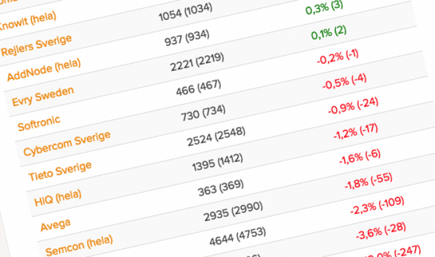Click the green 0,3% (3) change value
The image size is (435, 257).
tap(327, 9)
